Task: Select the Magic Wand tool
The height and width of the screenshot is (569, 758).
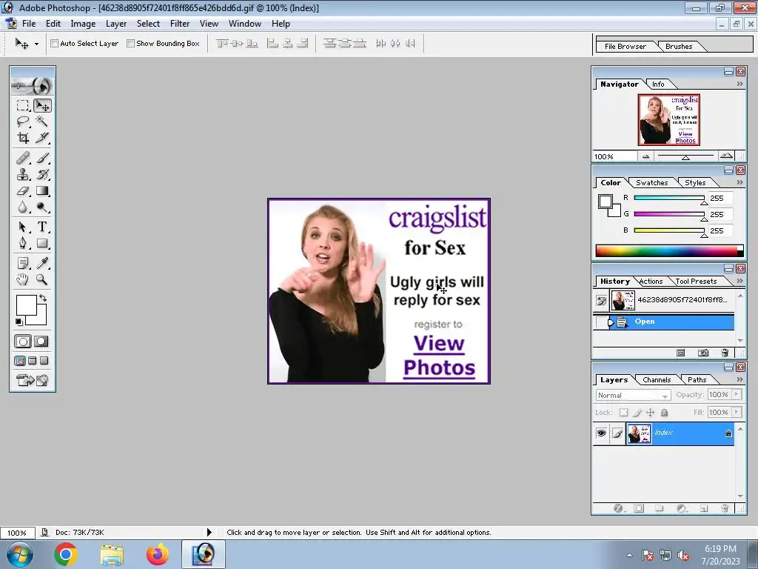Action: pyautogui.click(x=42, y=122)
